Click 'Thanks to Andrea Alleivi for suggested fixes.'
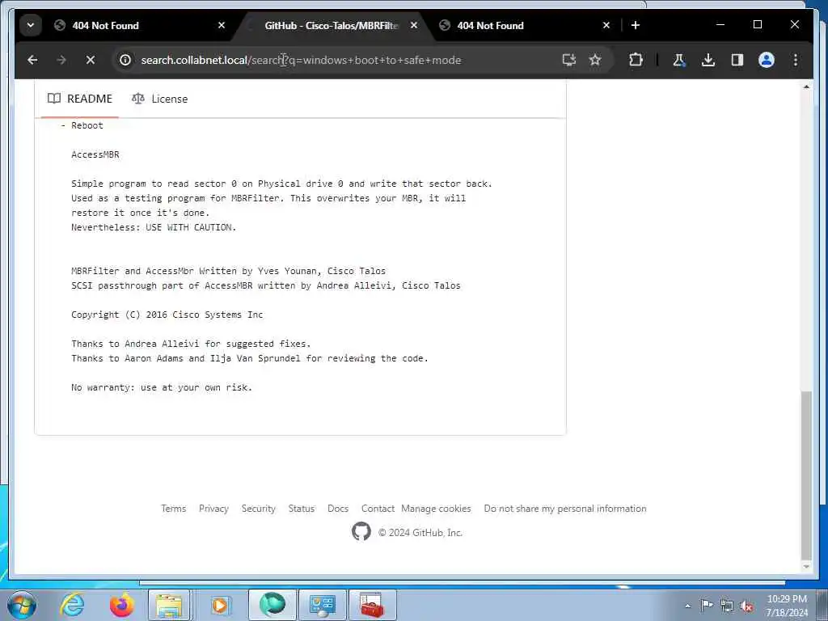Screen dimensions: 828x621 [x=191, y=344]
